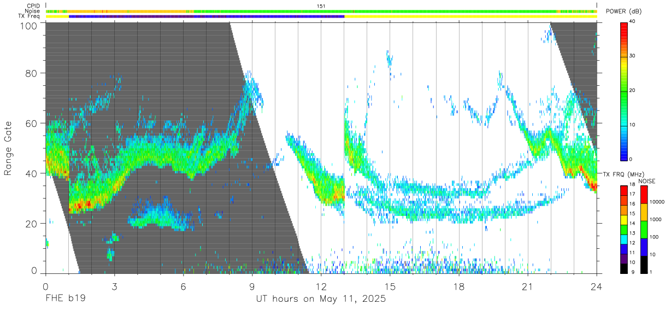Screen dimensions: 671x310
Task: Click power scale value 20
Action: 633,90
